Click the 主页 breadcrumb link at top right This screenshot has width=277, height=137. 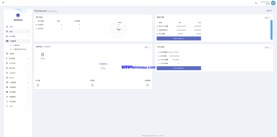click(x=269, y=11)
